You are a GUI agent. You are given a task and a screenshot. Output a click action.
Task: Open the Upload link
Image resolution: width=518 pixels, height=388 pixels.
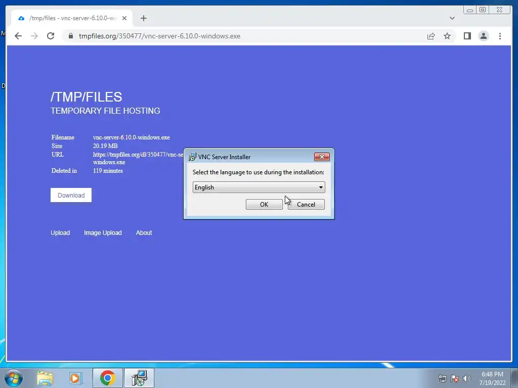[60, 232]
